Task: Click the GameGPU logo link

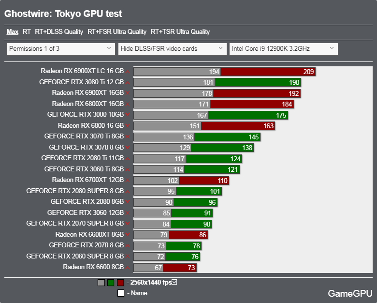Action: point(350,293)
